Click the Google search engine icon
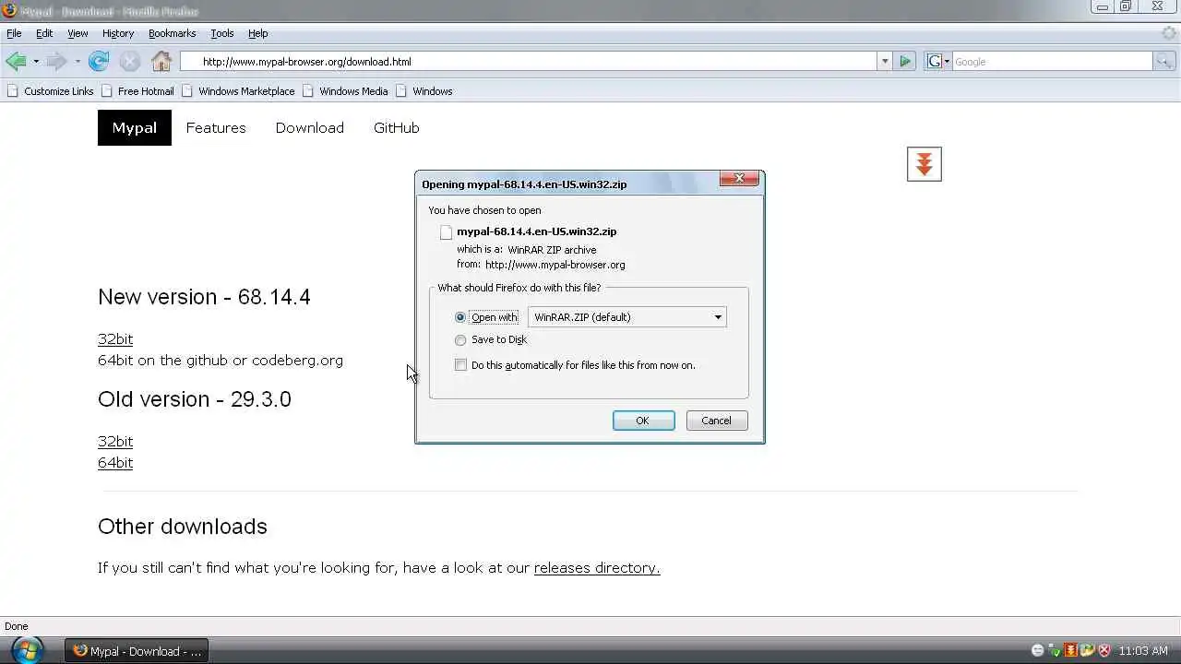The height and width of the screenshot is (664, 1181). click(934, 62)
